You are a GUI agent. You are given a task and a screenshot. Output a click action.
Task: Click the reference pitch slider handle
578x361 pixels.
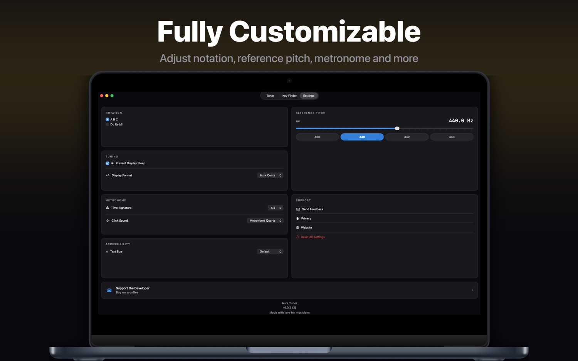397,128
